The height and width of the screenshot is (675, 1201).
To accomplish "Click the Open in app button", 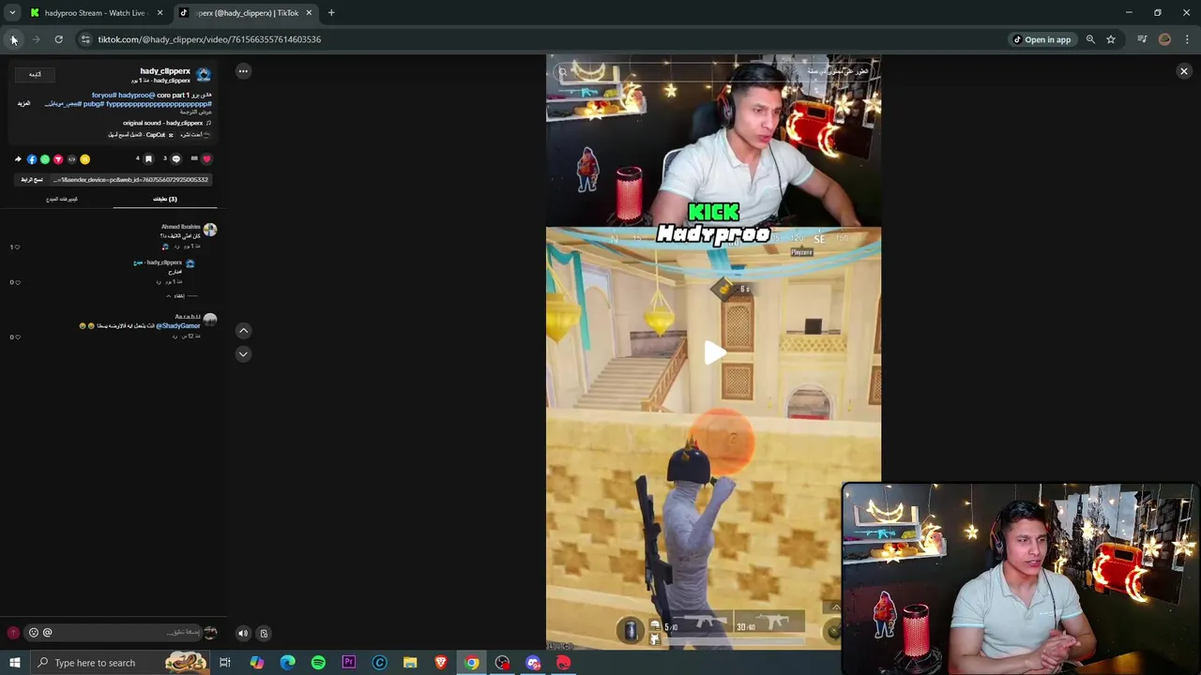I will [1041, 39].
